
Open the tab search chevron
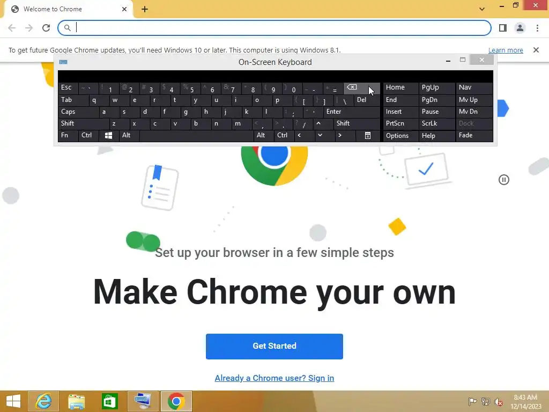[x=482, y=9]
